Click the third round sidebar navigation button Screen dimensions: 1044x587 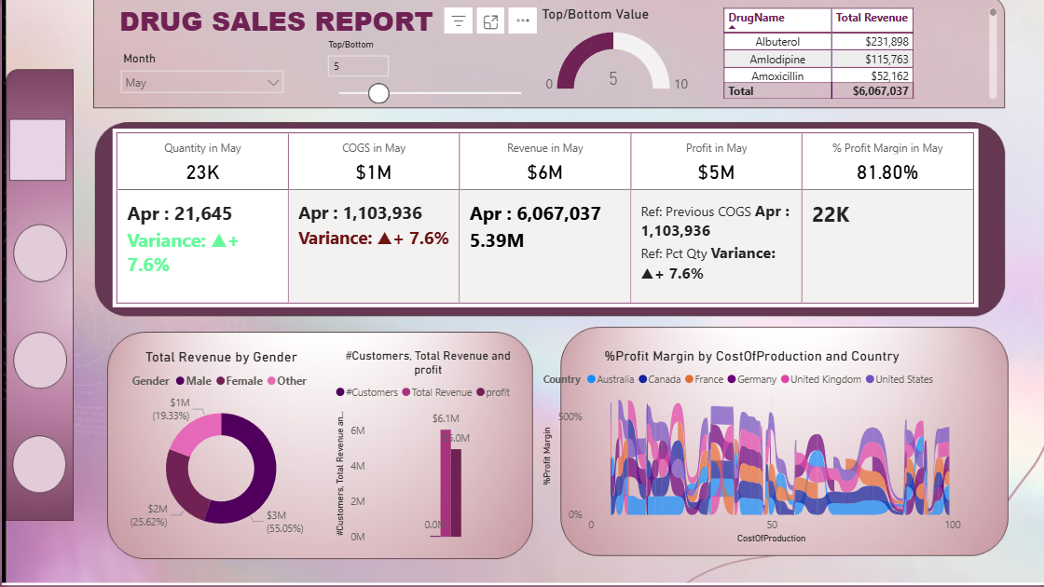point(40,464)
